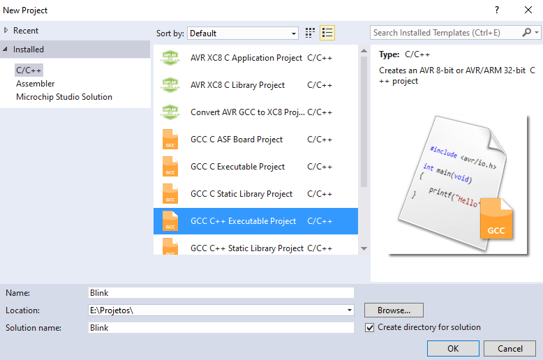This screenshot has height=360, width=543.
Task: Click the Solution name input field
Action: [x=221, y=328]
